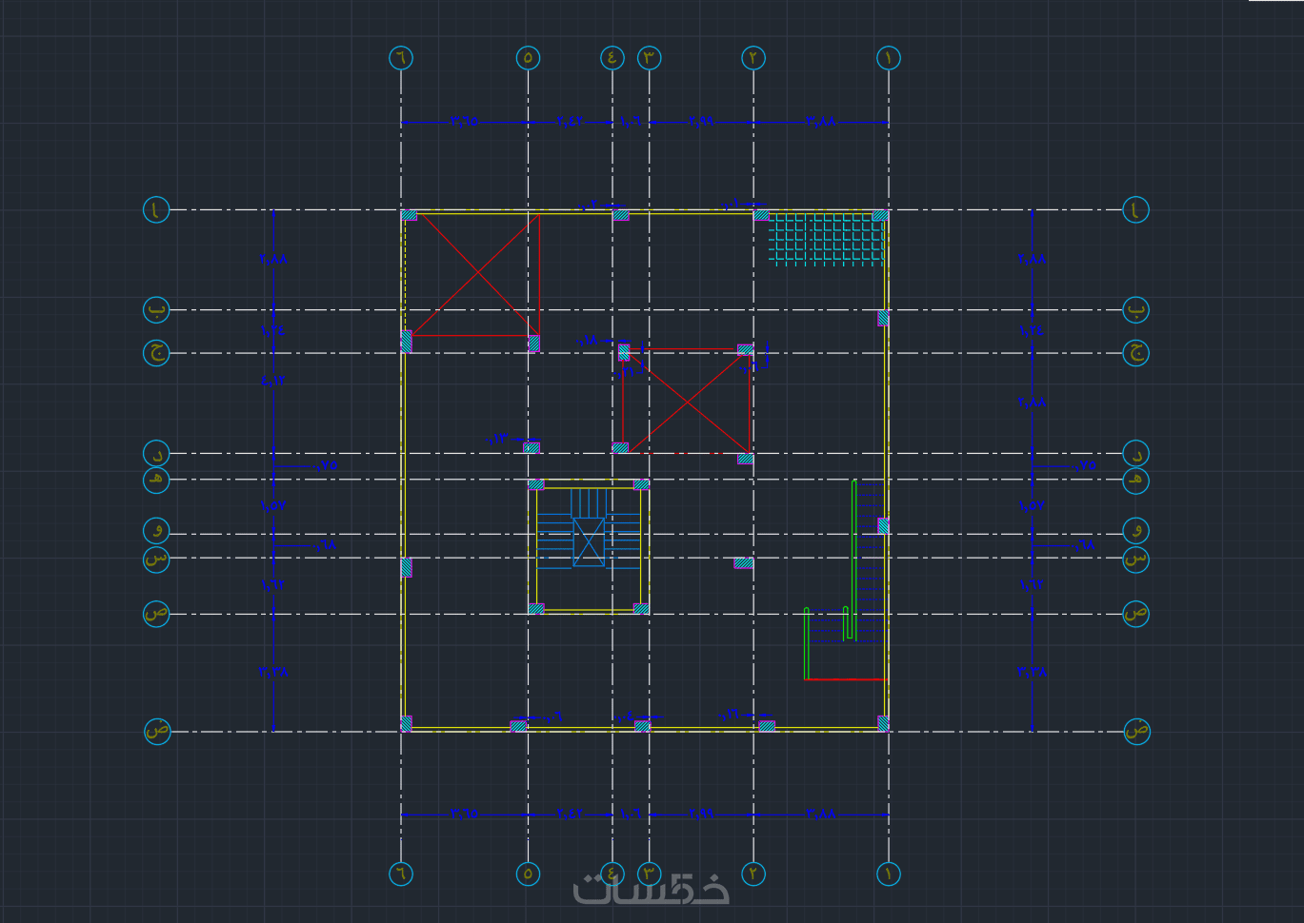Select the large red crossed slab opening
1304x923 pixels.
[475, 275]
